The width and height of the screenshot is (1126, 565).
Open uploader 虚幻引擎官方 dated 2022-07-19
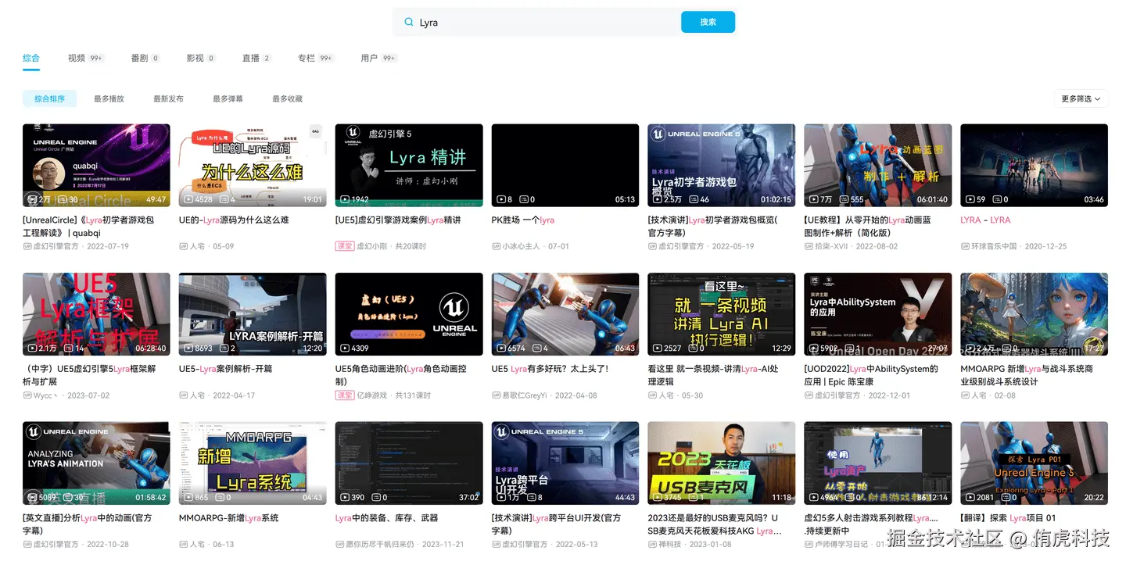click(56, 246)
